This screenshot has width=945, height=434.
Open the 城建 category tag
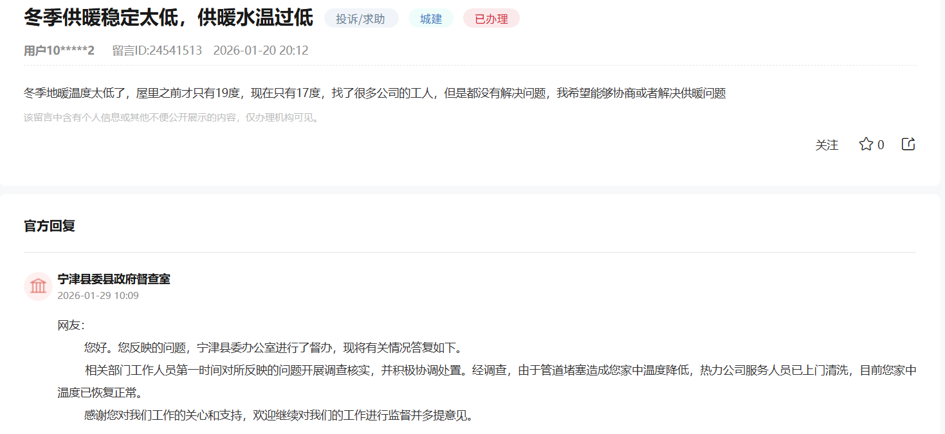click(x=430, y=18)
